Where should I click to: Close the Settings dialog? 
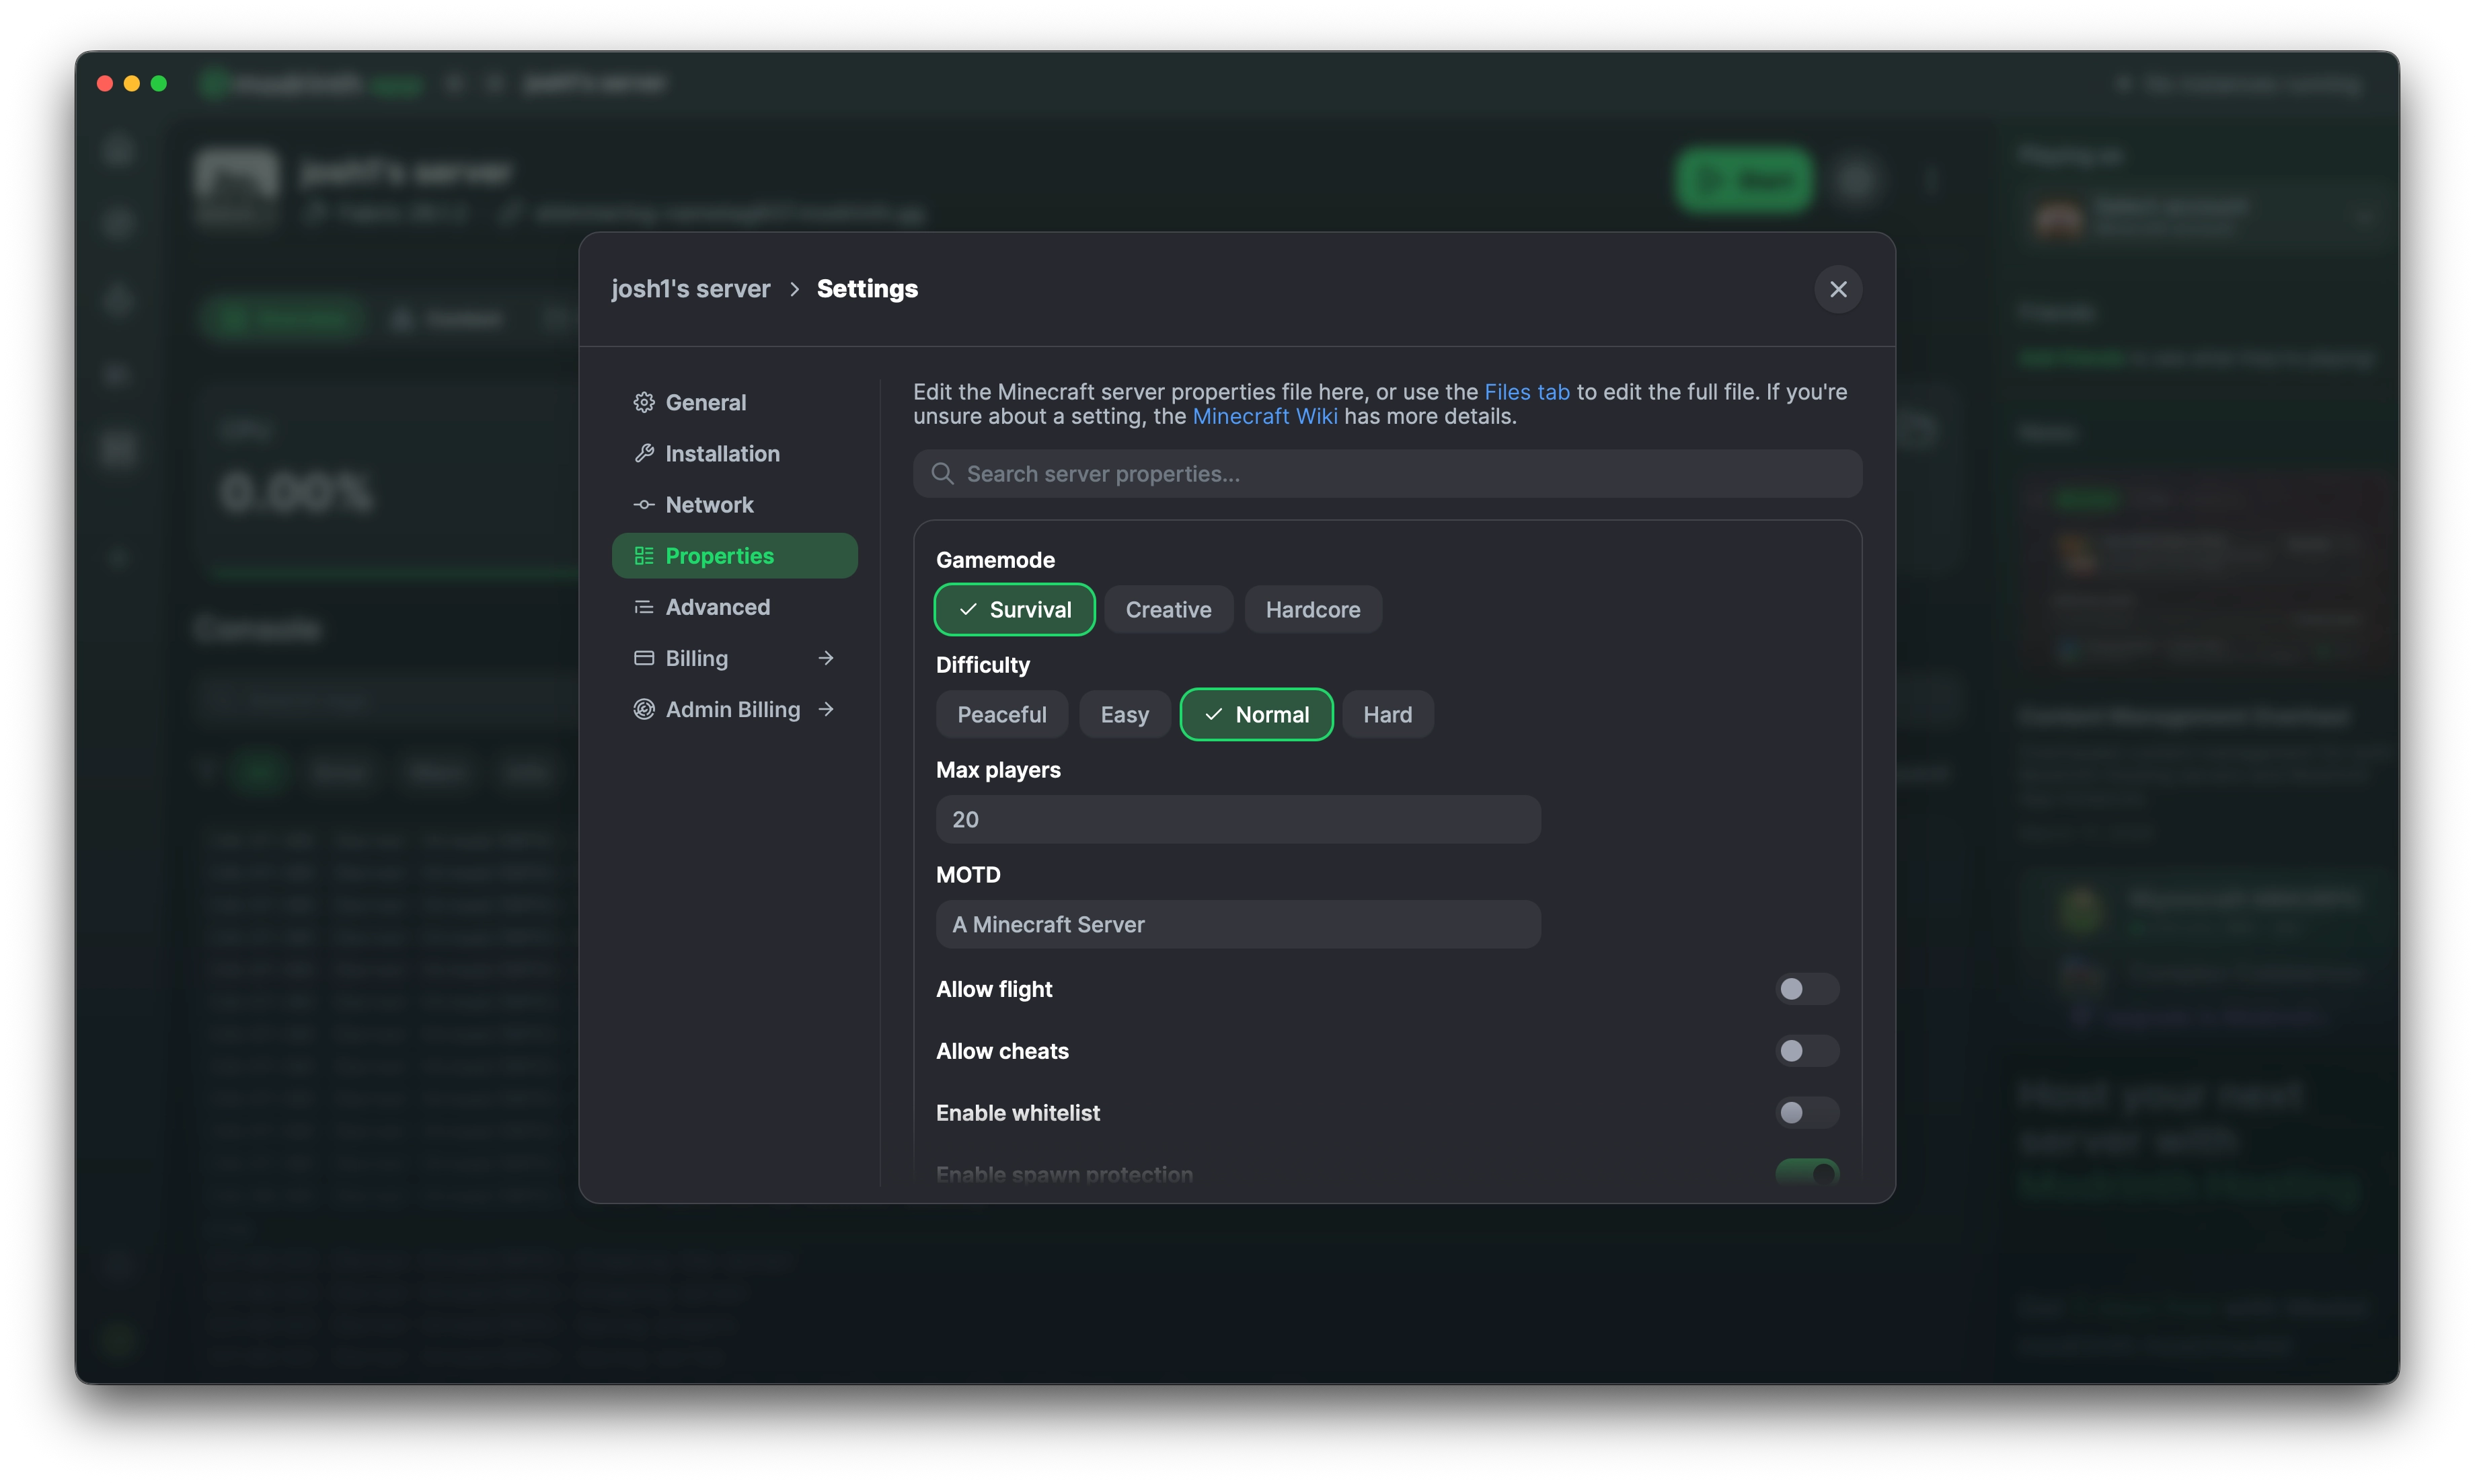pos(1837,289)
